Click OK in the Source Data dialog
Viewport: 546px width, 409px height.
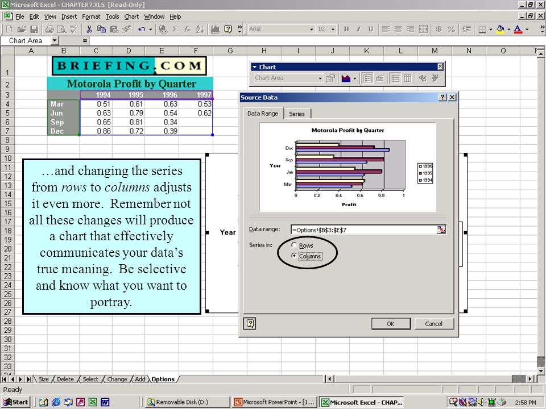click(x=391, y=324)
